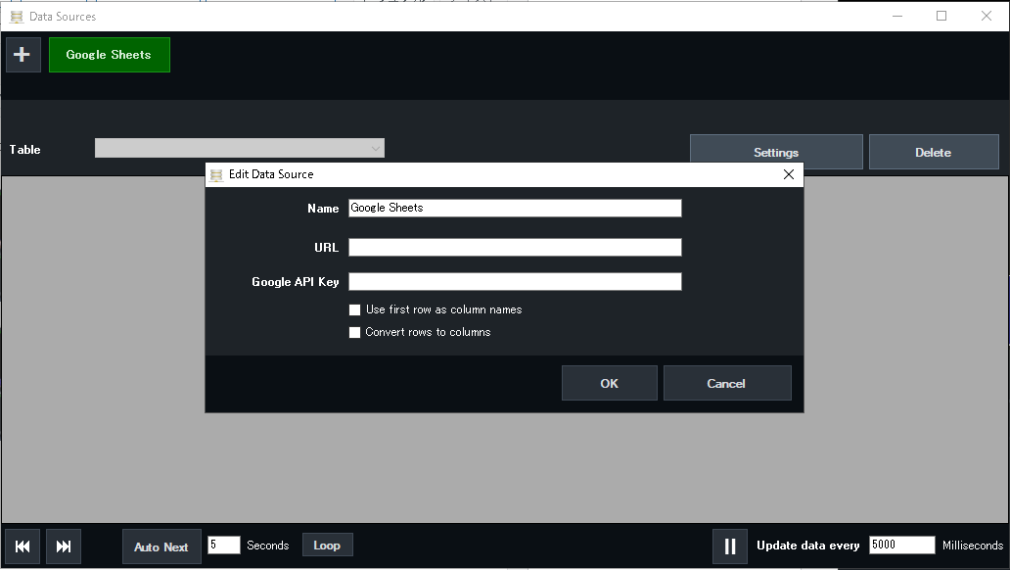Tick the Convert rows to columns checkbox
This screenshot has width=1010, height=570.
tap(355, 333)
